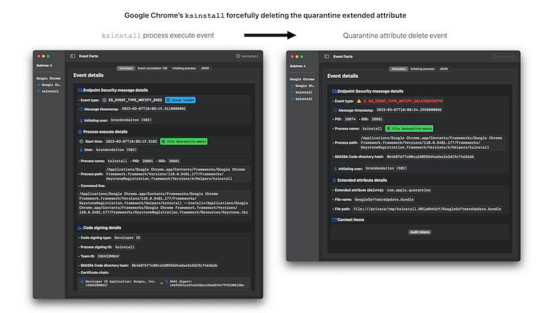This screenshot has height=313, width=547.
Task: Click the folder icon beside Context items
Action: pos(334,220)
